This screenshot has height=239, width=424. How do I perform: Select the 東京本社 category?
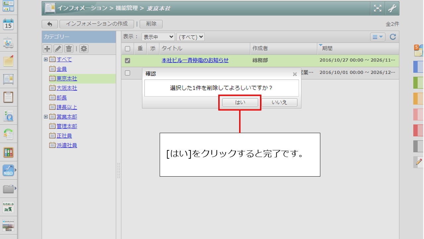pyautogui.click(x=67, y=79)
